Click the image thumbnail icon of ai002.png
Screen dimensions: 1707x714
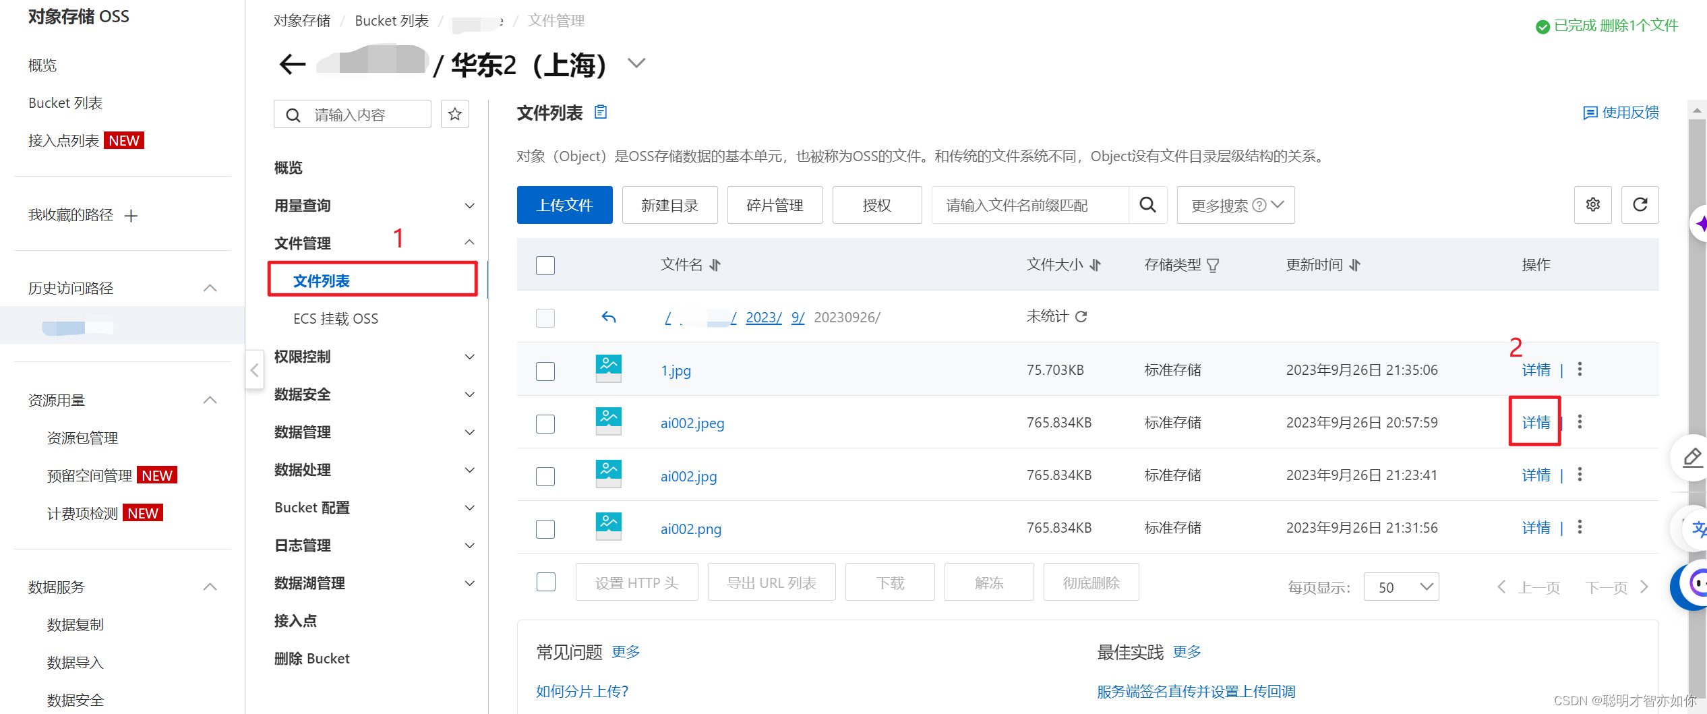point(609,527)
